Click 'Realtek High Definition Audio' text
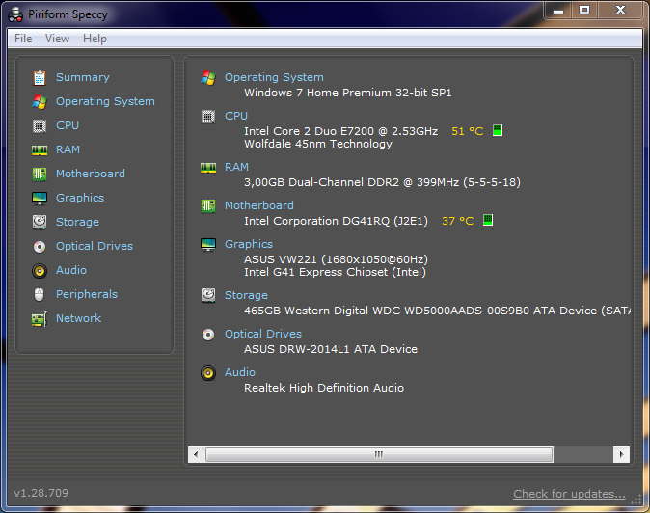 pyautogui.click(x=324, y=388)
